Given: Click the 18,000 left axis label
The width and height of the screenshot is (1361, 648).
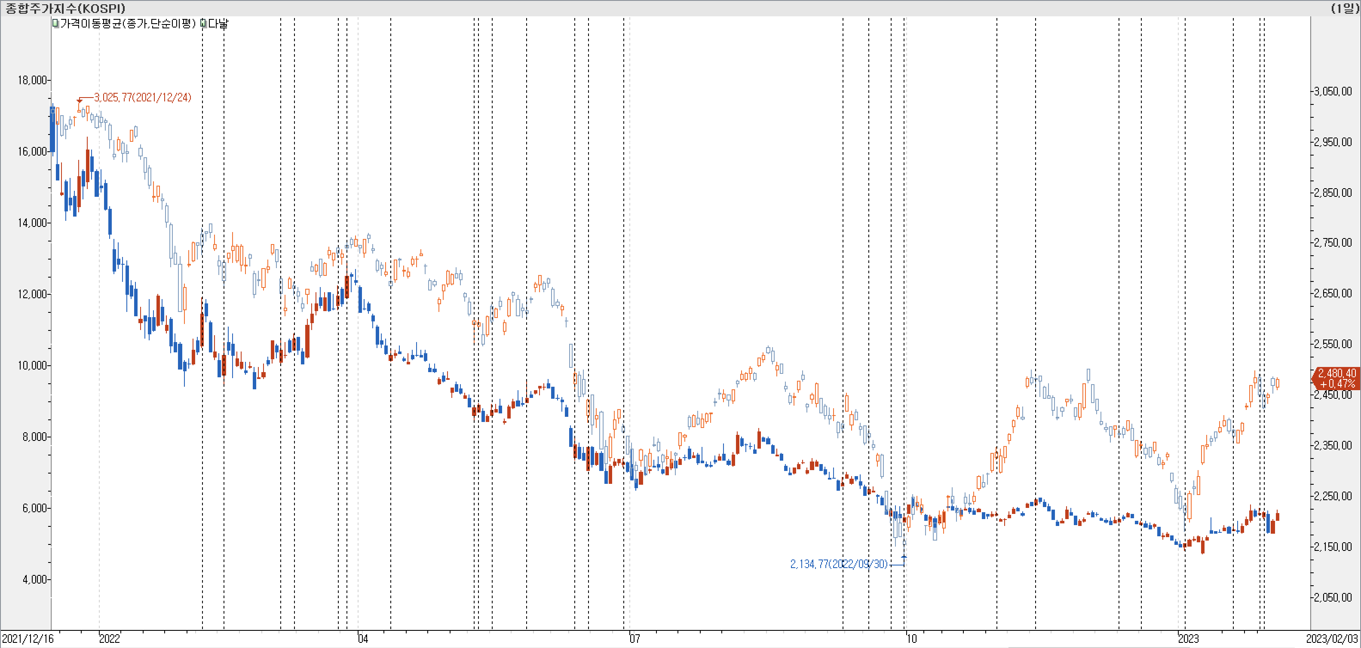Looking at the screenshot, I should (32, 80).
